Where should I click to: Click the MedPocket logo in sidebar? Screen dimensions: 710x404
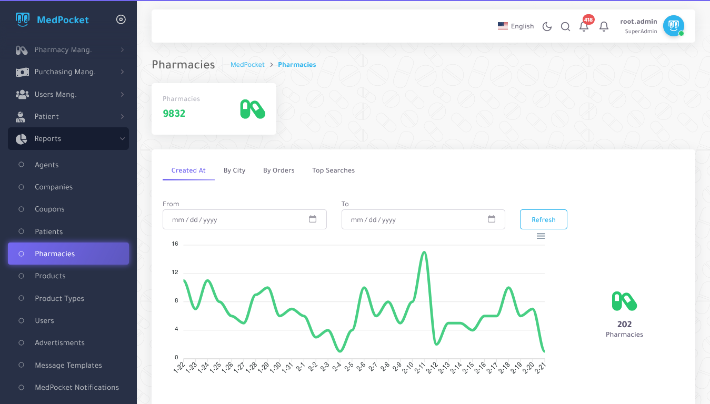pyautogui.click(x=52, y=20)
